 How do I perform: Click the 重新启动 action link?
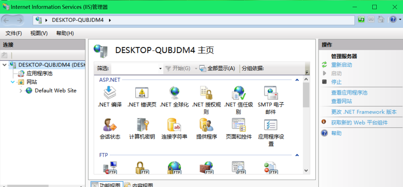(x=342, y=65)
